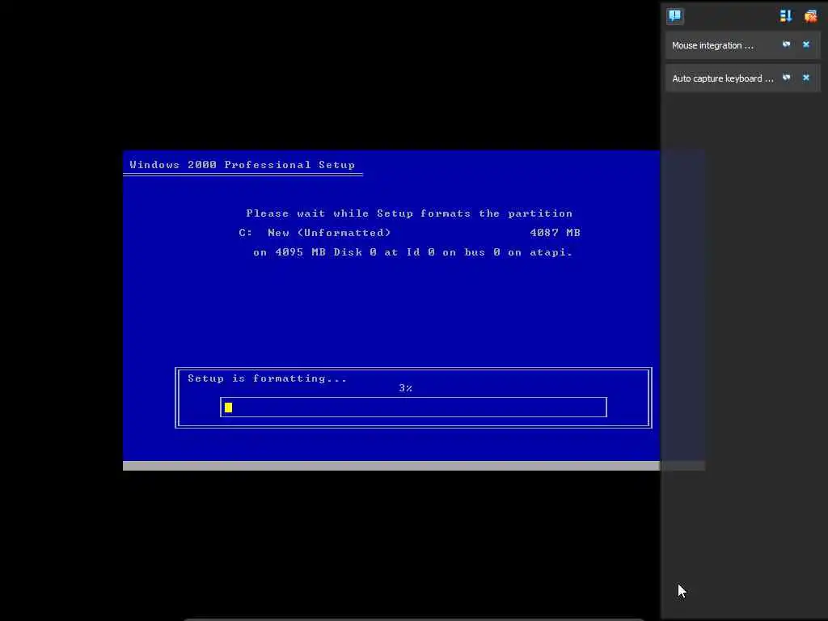Expand the Auto capture keyboard notification text
828x621 pixels.
[722, 78]
